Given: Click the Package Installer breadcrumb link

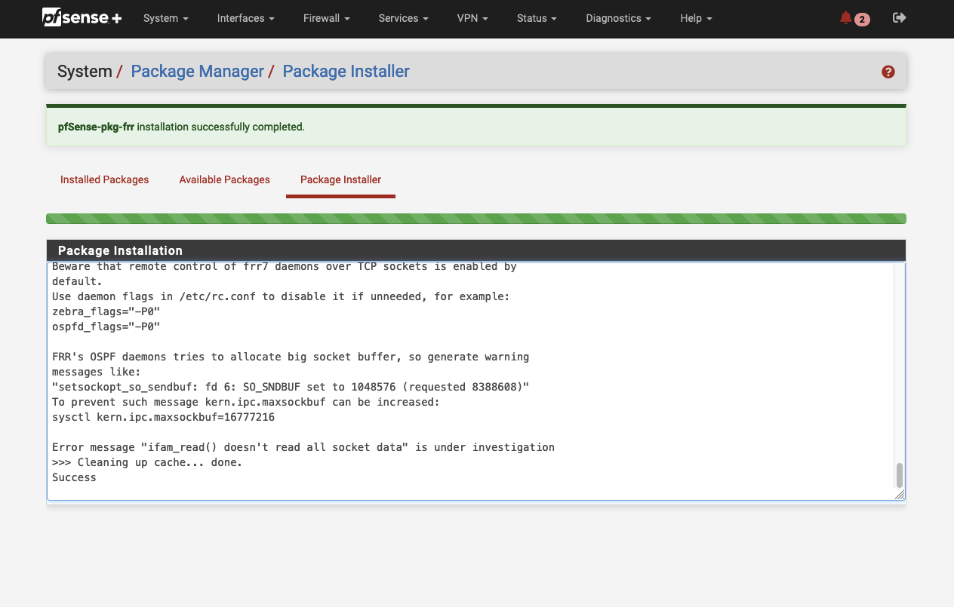Looking at the screenshot, I should (346, 72).
